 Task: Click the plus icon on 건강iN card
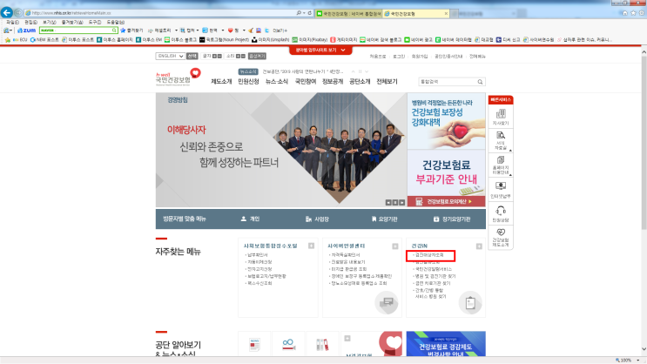[479, 246]
